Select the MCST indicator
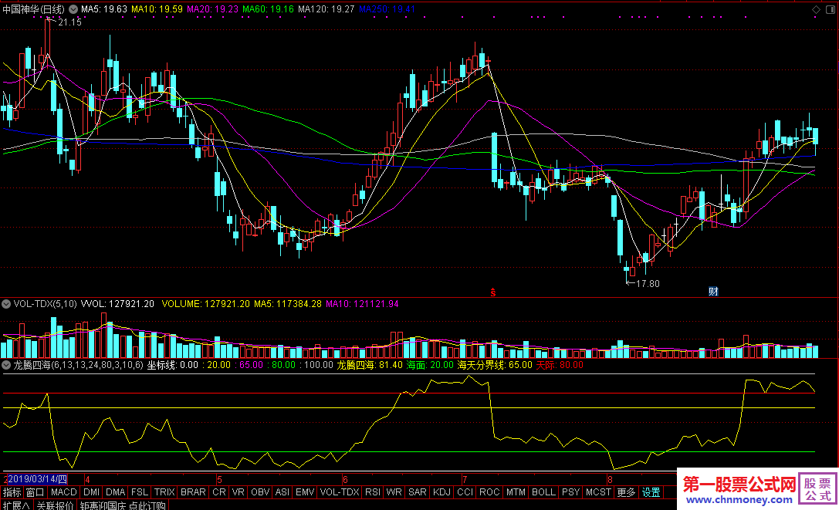The image size is (839, 510). click(598, 491)
